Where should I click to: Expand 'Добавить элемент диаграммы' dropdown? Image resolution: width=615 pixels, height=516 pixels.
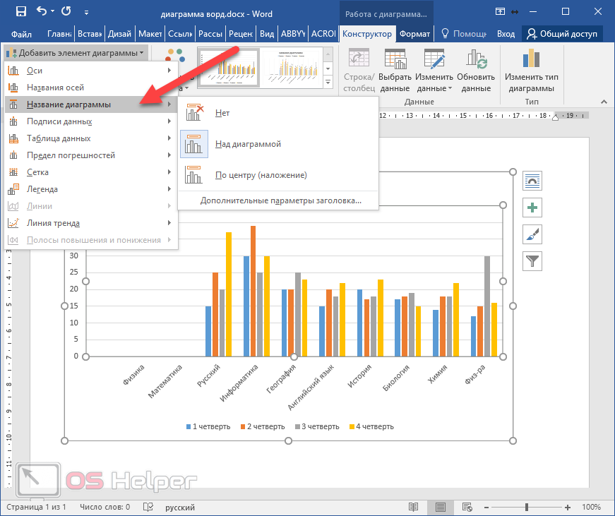(x=76, y=53)
